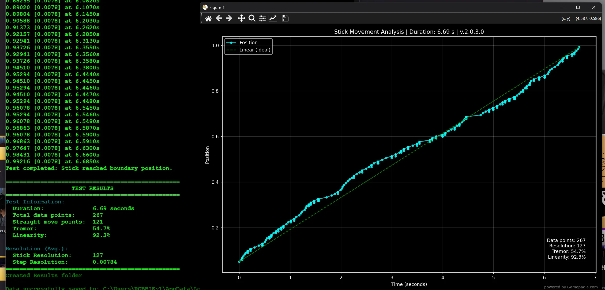Click the Step Resolution value 0.00784
This screenshot has height=290, width=605.
click(x=105, y=262)
